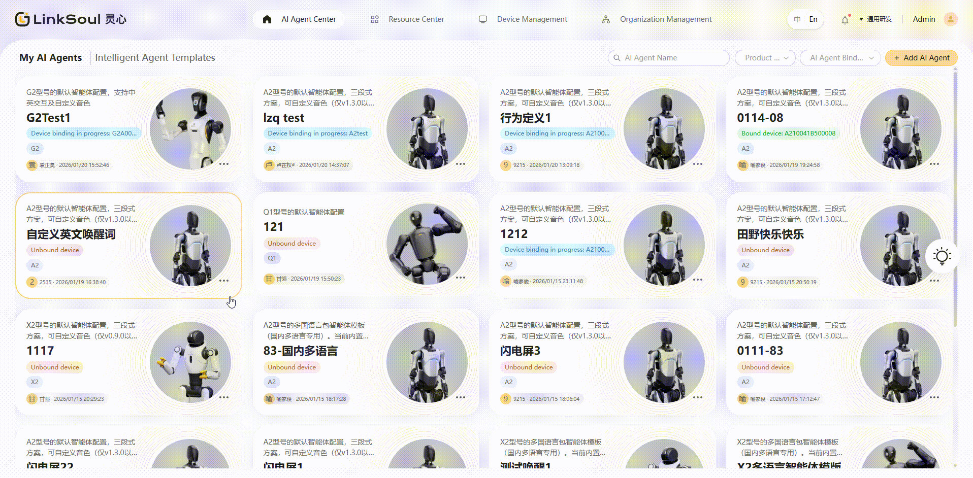This screenshot has height=478, width=973.
Task: Open more options on agent 121 card
Action: click(x=461, y=278)
